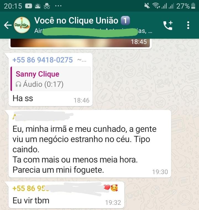
Task: Tap the incognito hat status icon
Action: (47, 6)
